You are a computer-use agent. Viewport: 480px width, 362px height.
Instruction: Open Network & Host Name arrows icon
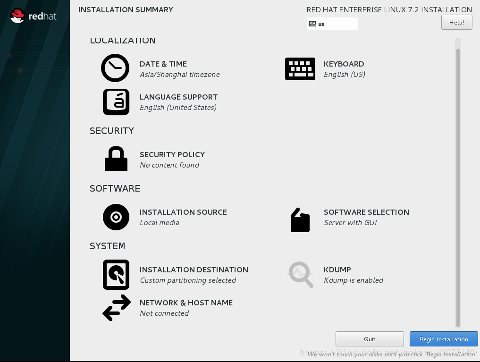click(x=117, y=308)
